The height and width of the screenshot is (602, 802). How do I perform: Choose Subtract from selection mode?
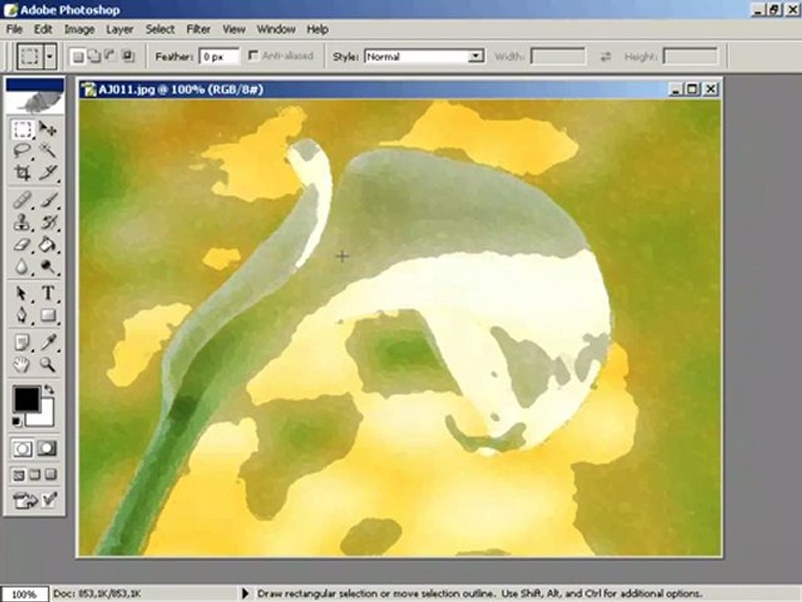click(110, 56)
